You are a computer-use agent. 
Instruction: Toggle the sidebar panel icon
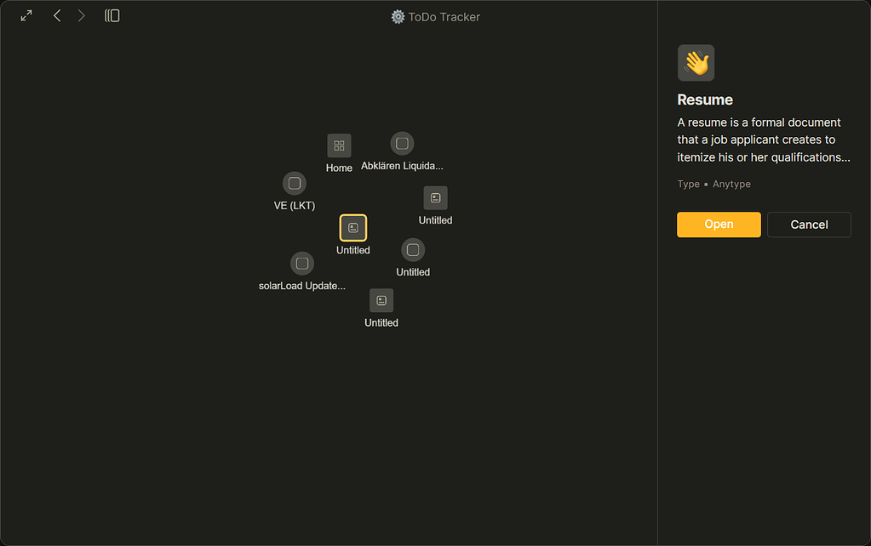tap(112, 16)
